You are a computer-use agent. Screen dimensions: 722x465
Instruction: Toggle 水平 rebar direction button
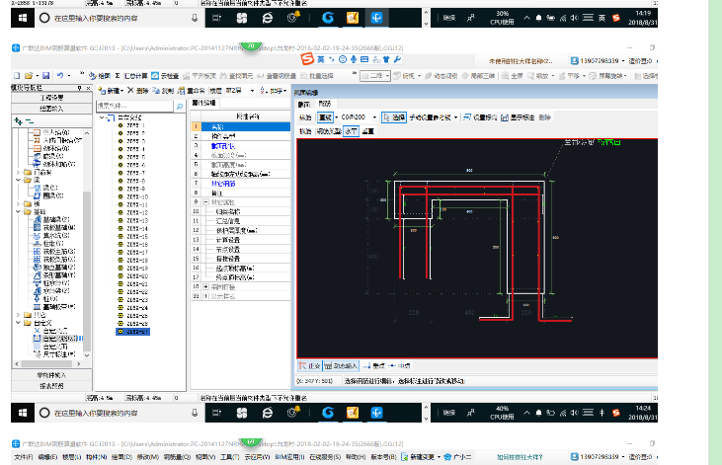tap(351, 131)
